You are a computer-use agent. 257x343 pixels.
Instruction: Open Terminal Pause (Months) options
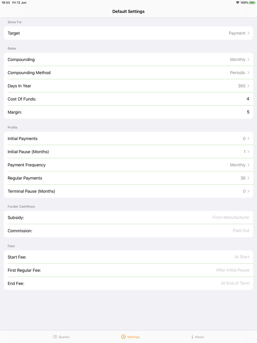click(128, 191)
